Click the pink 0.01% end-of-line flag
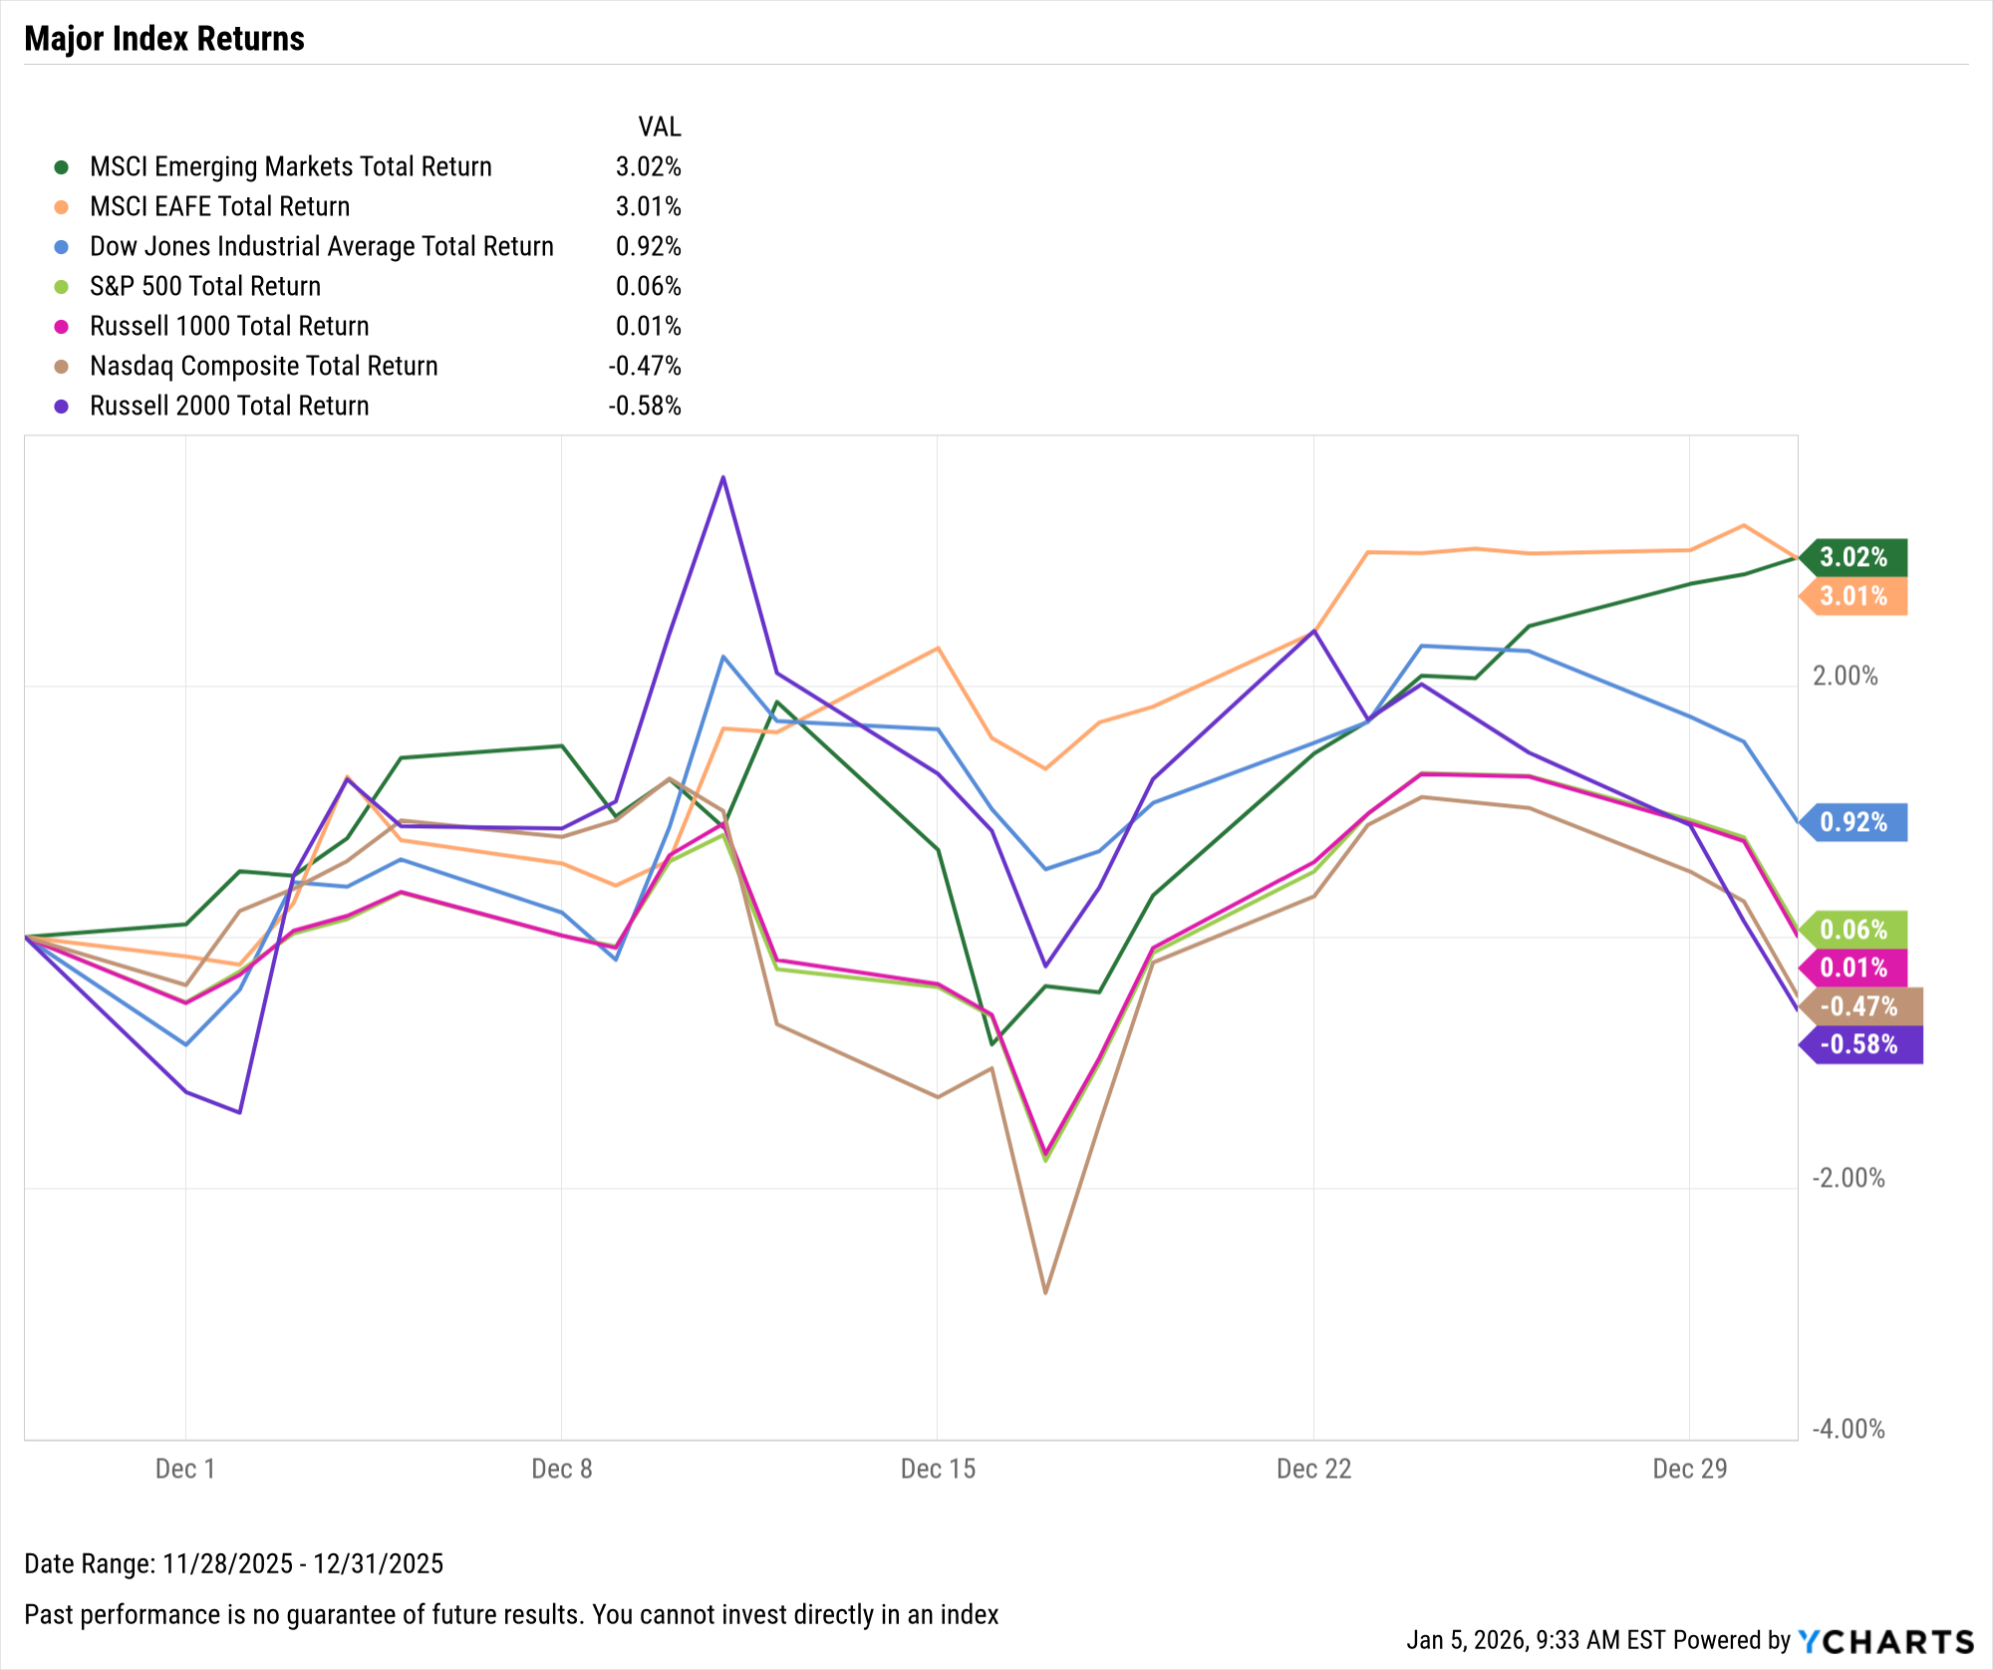1993x1670 pixels. pyautogui.click(x=1853, y=968)
